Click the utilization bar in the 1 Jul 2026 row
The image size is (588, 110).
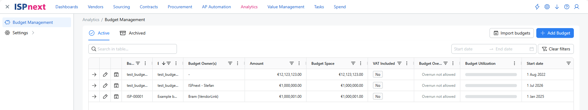coord(491,86)
